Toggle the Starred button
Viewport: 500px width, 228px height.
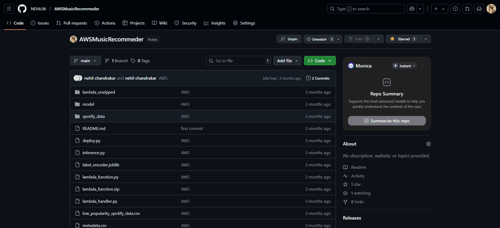[x=403, y=39]
